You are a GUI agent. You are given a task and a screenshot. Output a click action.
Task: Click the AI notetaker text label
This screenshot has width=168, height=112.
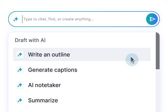coord(44,85)
